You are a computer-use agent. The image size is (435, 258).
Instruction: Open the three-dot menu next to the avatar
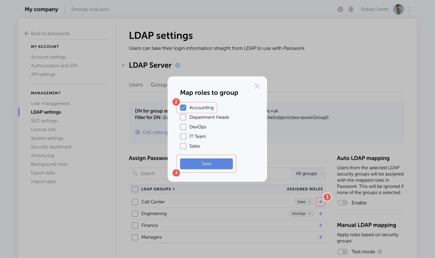409,9
